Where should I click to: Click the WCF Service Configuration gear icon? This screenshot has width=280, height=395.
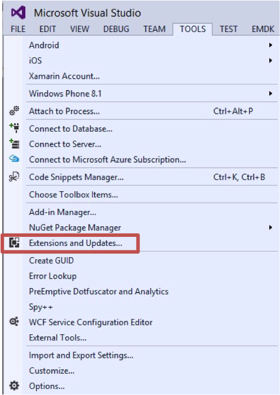(14, 322)
